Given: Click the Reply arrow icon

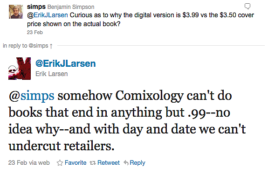Looking at the screenshot, I should click(x=126, y=163).
